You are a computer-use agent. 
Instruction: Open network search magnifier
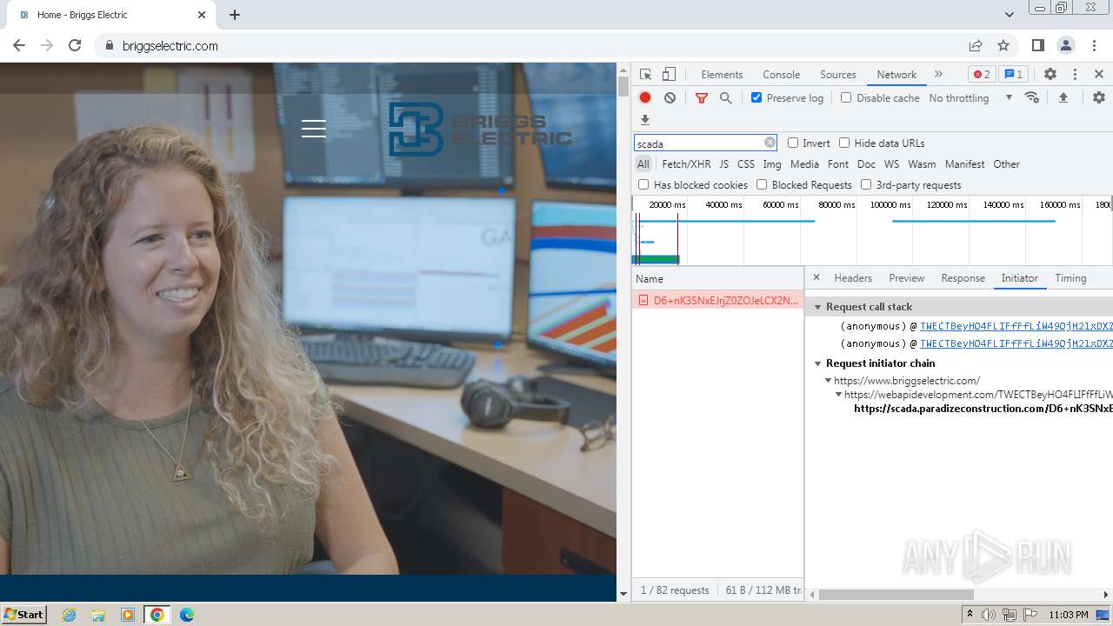725,98
